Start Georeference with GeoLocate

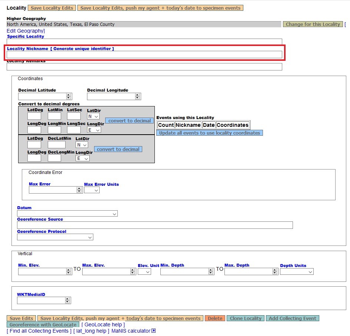point(42,325)
